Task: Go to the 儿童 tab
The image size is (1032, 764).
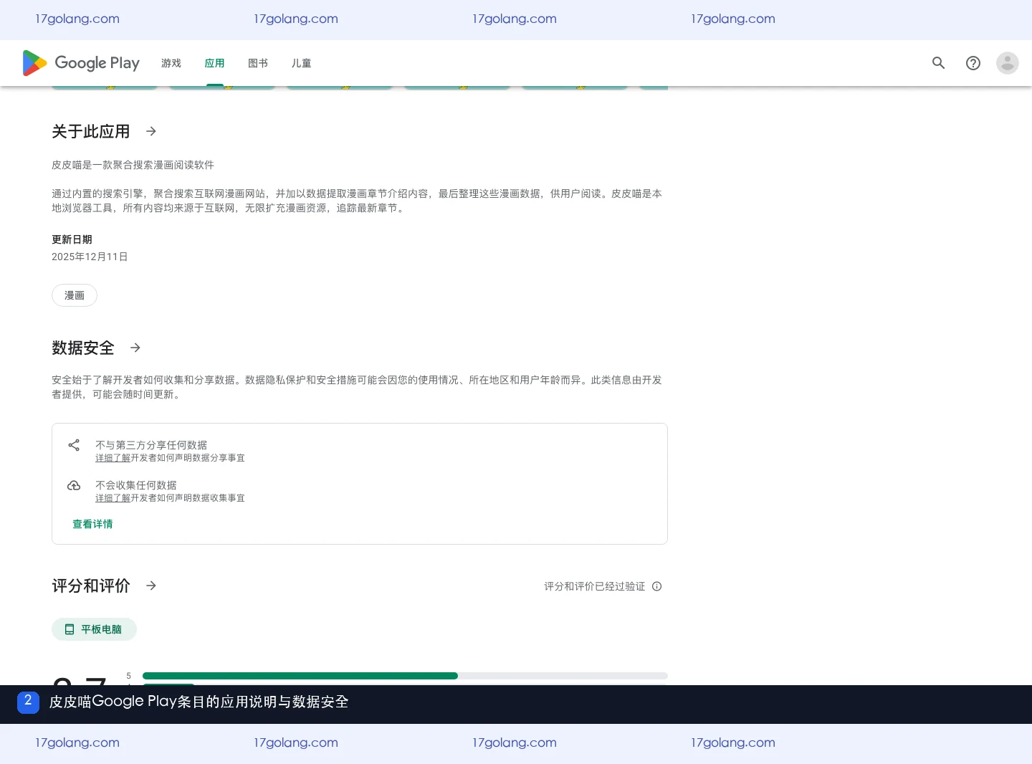Action: tap(302, 63)
